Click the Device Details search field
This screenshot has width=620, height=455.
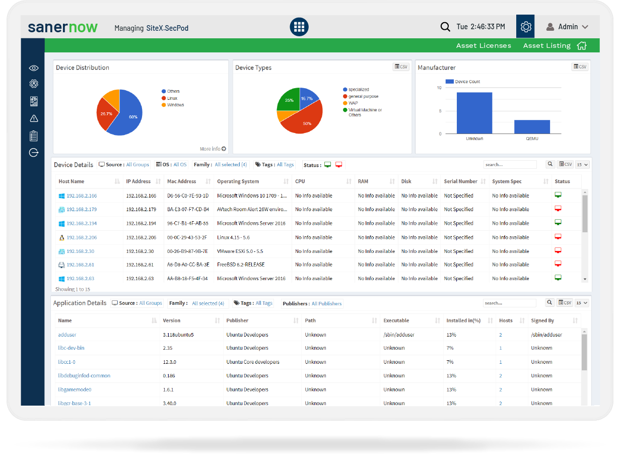510,164
